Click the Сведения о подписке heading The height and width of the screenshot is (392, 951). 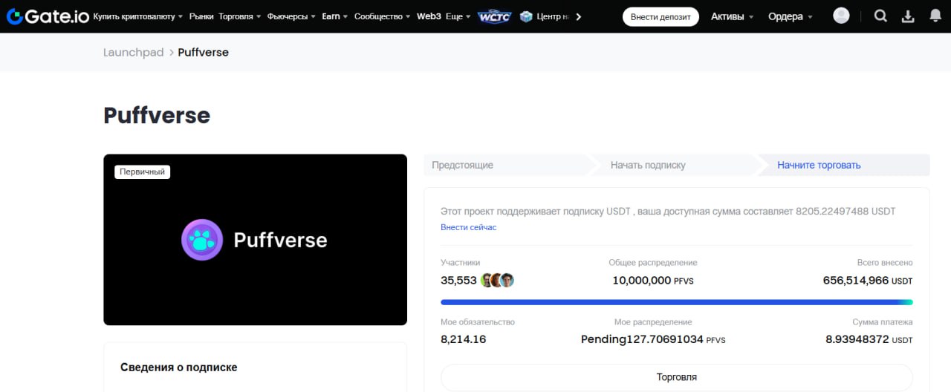point(179,367)
